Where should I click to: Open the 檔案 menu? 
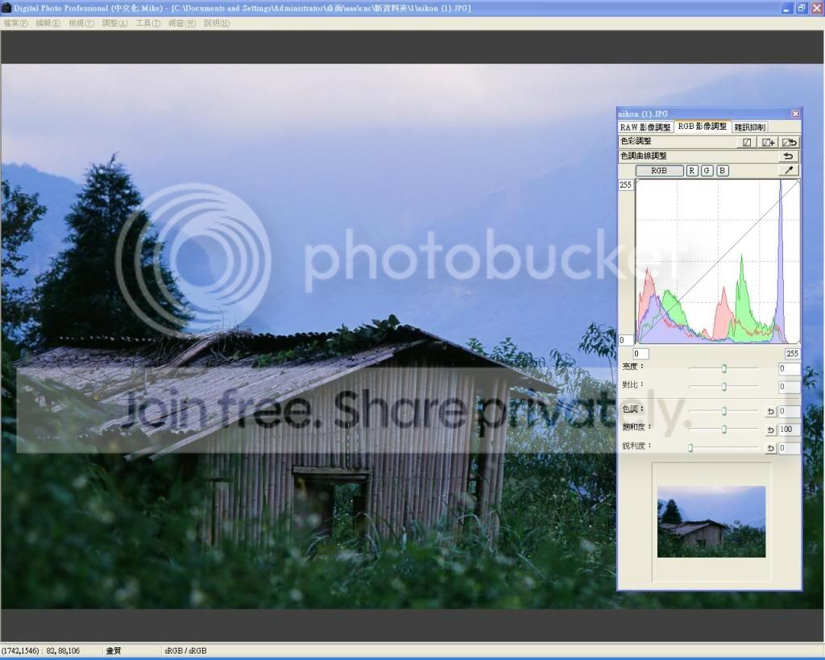(15, 23)
